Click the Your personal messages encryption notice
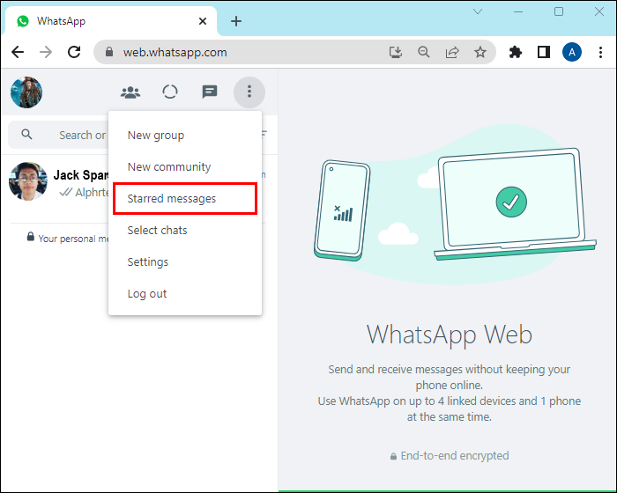This screenshot has width=617, height=493. [69, 238]
